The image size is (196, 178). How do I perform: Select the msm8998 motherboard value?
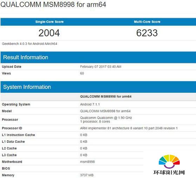coord(87,162)
